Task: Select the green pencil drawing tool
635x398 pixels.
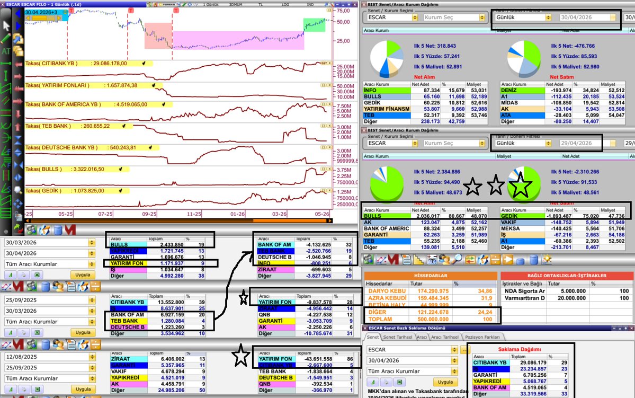Action: click(6, 39)
